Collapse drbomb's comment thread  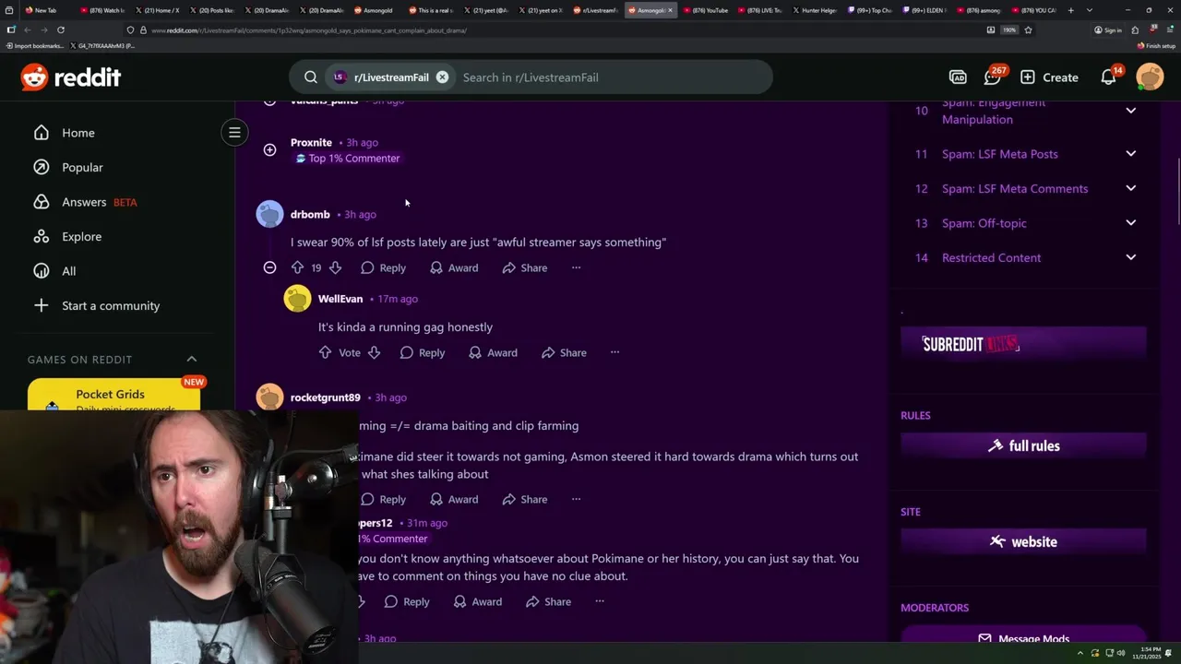[x=269, y=267]
